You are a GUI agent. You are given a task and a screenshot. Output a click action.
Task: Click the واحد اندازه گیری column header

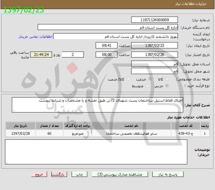click(x=78, y=126)
